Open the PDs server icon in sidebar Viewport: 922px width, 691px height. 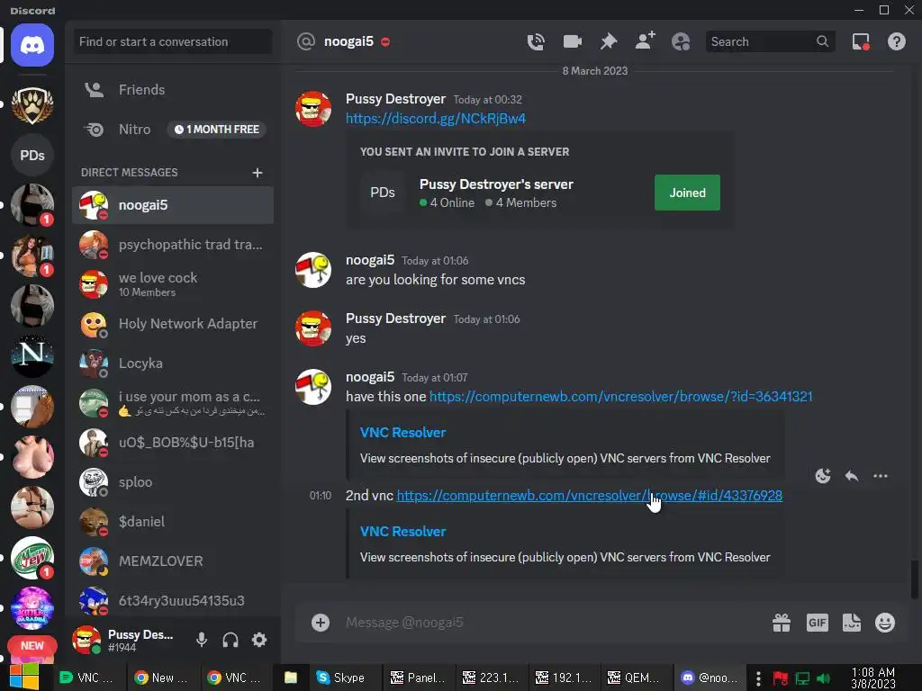(32, 155)
